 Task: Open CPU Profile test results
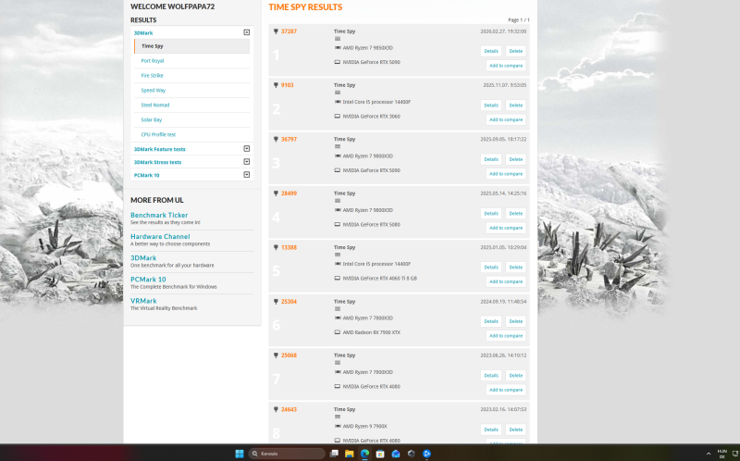[158, 134]
